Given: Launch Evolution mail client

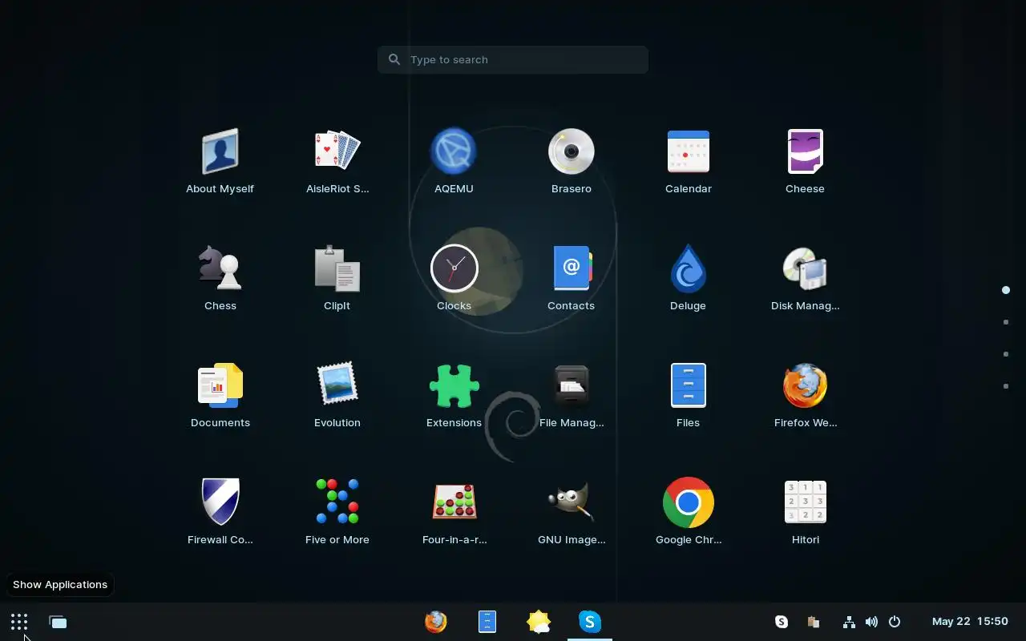Looking at the screenshot, I should coord(337,395).
